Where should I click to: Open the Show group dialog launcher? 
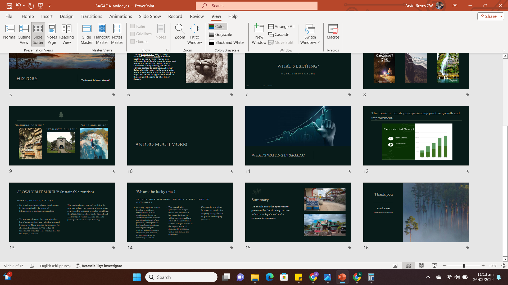click(168, 50)
